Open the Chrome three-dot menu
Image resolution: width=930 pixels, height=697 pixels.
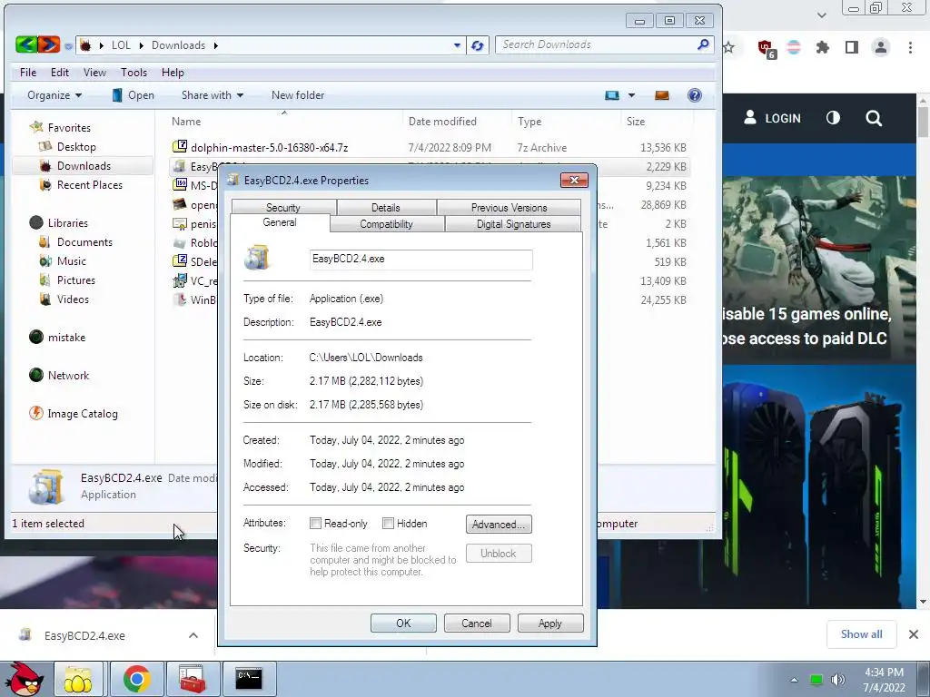910,47
